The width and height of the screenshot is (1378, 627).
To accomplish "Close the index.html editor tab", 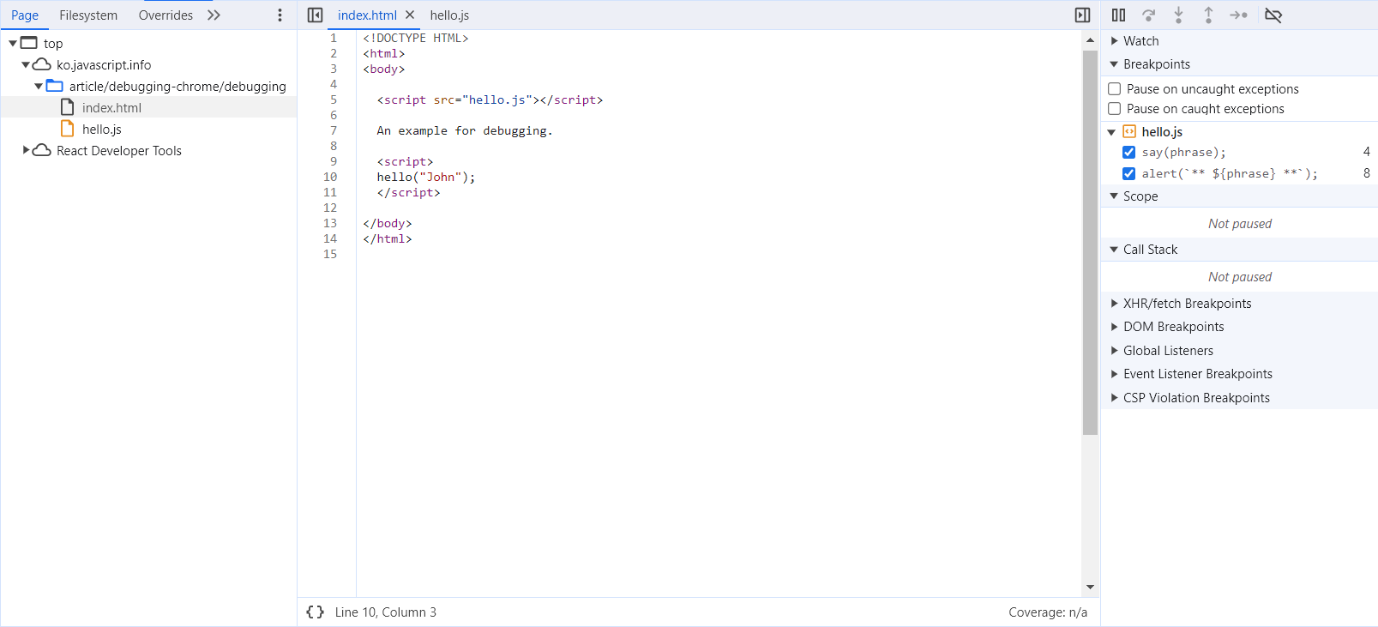I will (410, 15).
